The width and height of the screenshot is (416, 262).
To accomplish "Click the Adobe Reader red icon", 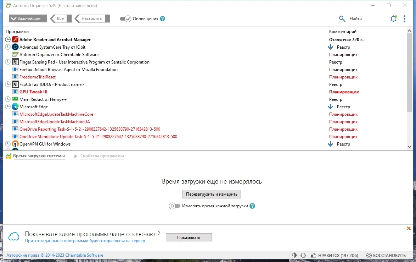I will point(15,40).
